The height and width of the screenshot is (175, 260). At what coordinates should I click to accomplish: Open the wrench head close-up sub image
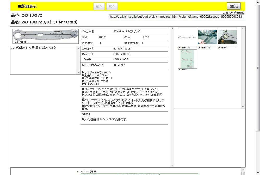[x=227, y=37]
